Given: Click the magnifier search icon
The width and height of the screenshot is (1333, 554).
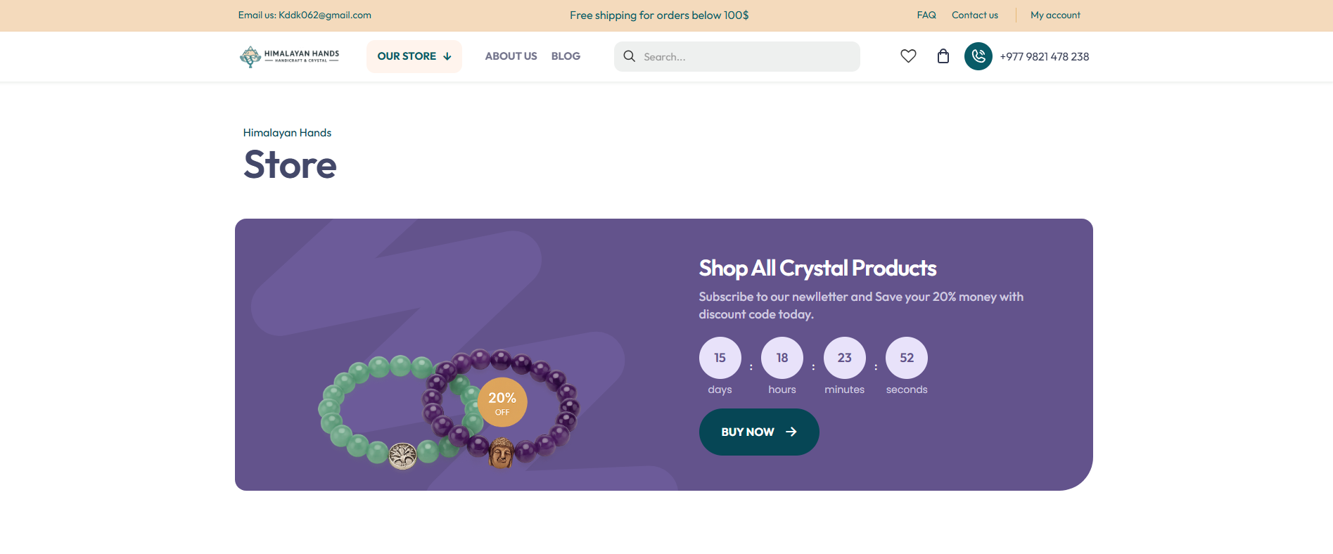Looking at the screenshot, I should [630, 56].
